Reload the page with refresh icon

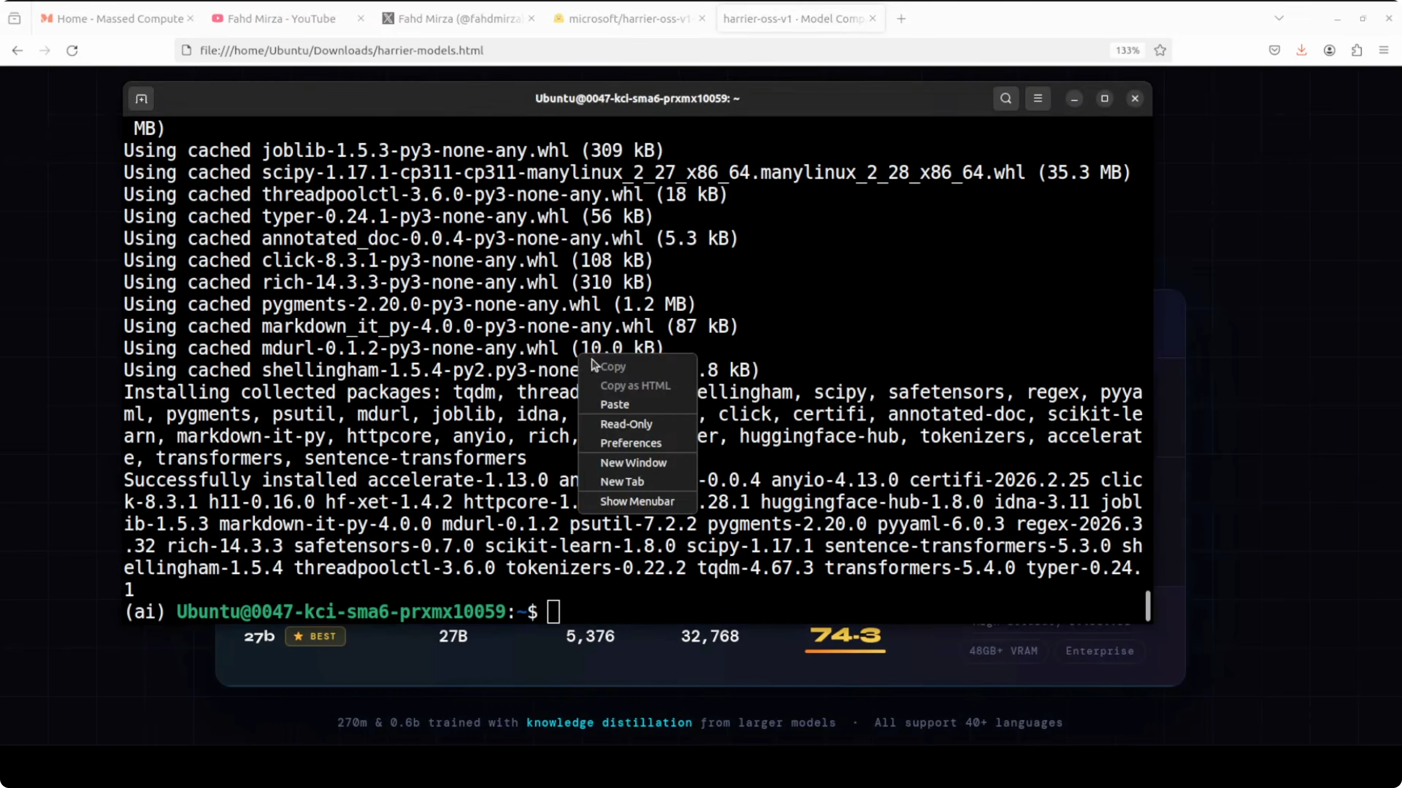tap(72, 51)
